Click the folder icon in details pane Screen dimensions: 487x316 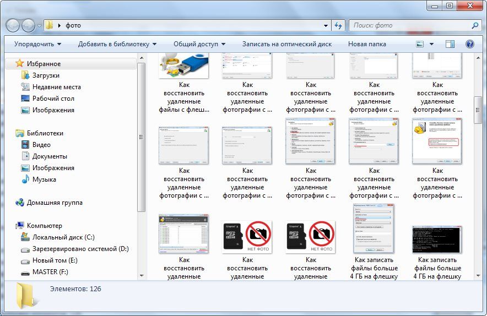pyautogui.click(x=26, y=296)
